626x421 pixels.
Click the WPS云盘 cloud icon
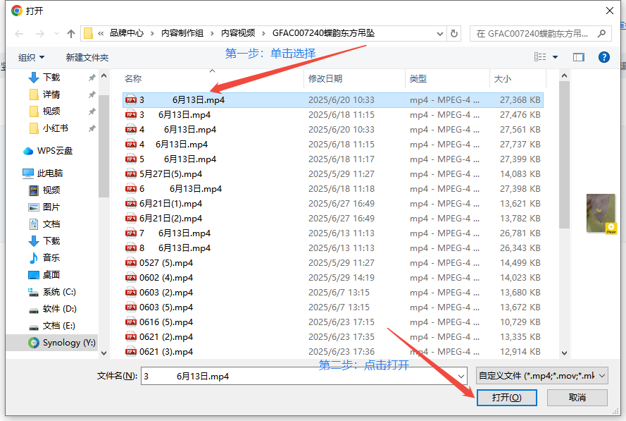point(28,150)
